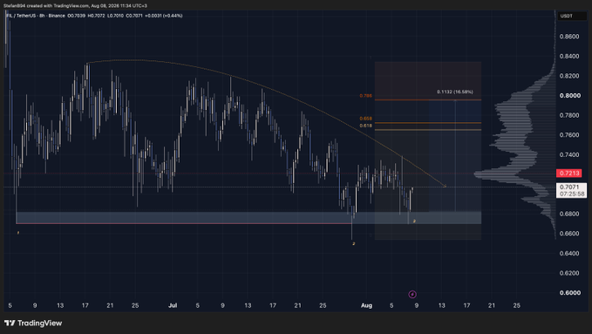Click the bold 0.8000 price axis label

point(569,96)
